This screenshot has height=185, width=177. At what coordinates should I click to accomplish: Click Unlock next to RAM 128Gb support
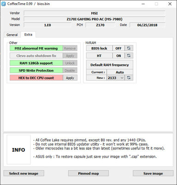tap(70, 63)
